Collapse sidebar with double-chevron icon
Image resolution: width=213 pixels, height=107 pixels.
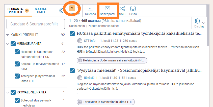pos(61,10)
